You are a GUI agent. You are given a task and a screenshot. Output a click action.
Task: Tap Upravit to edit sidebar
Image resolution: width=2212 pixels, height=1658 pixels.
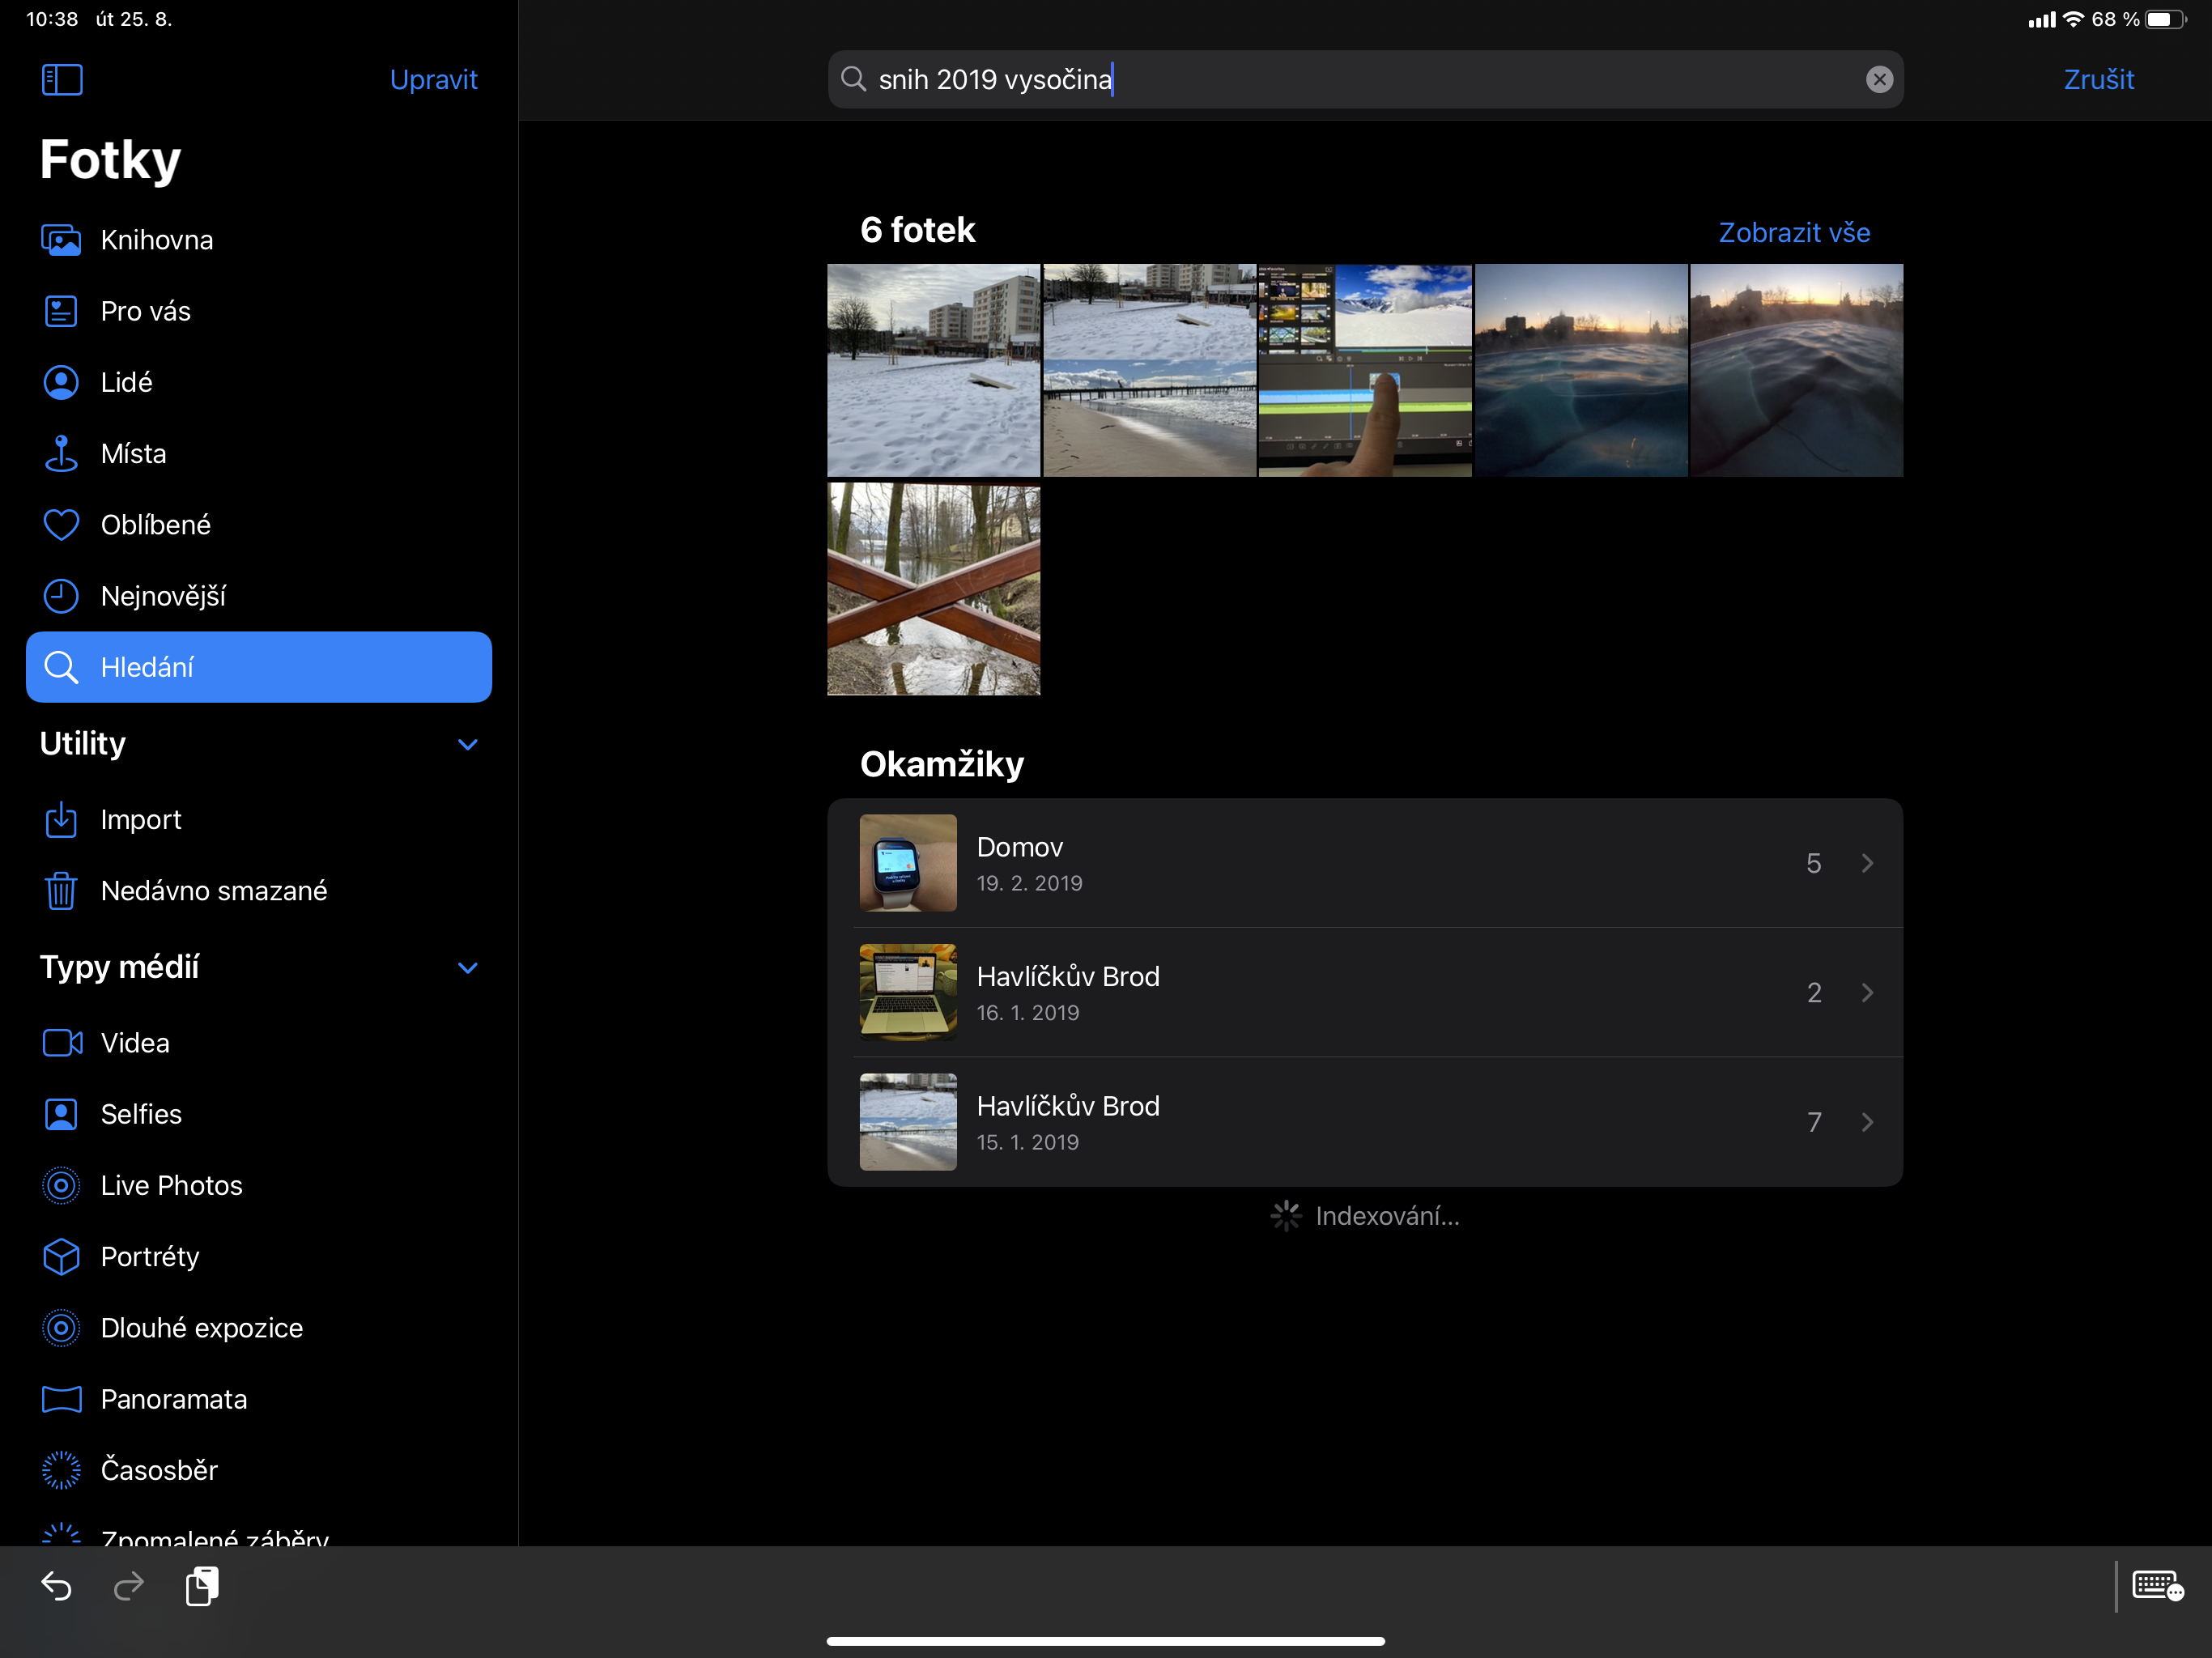click(x=433, y=80)
